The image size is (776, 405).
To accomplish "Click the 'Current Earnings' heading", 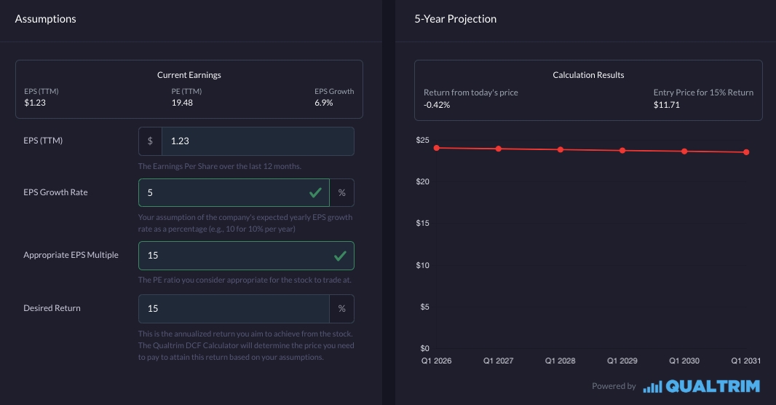I will 189,75.
